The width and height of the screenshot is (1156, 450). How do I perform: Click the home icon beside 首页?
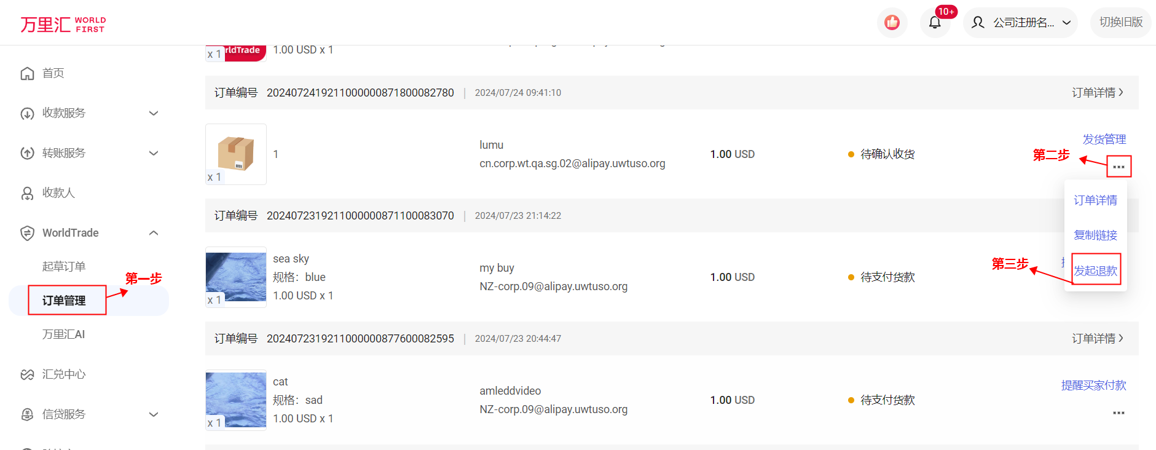pyautogui.click(x=27, y=74)
